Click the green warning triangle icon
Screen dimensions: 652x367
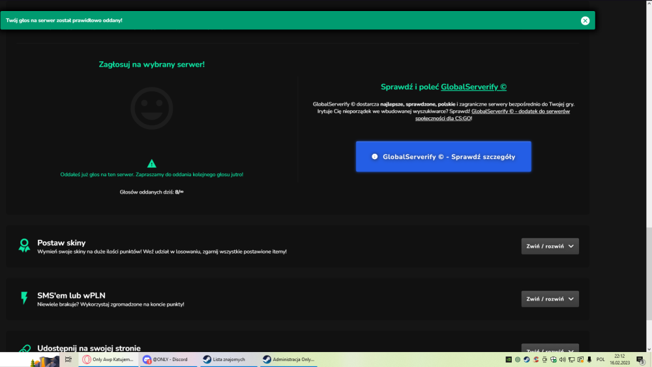click(x=152, y=164)
